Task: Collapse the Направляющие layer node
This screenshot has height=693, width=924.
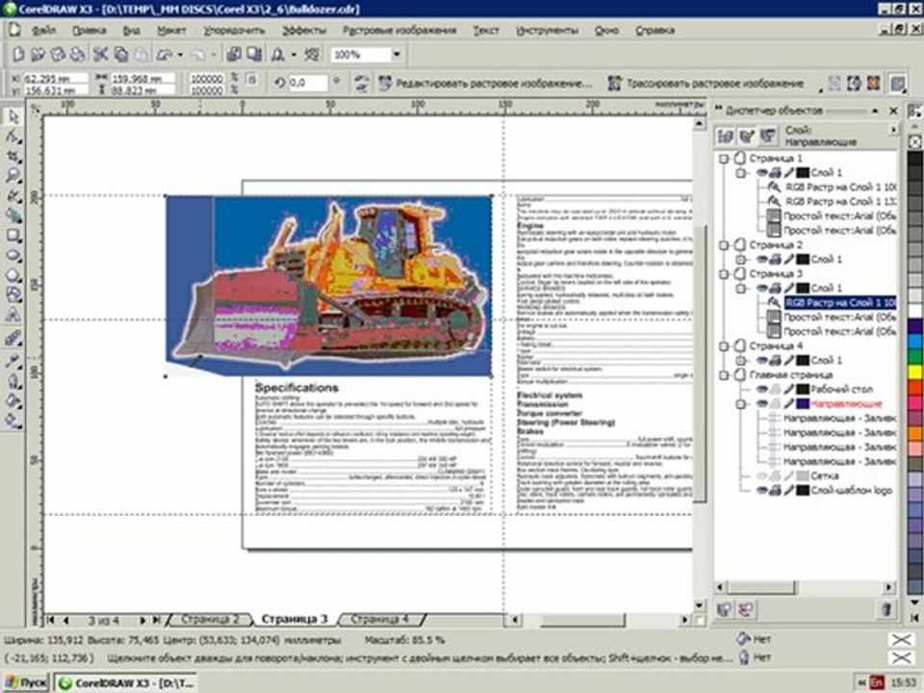Action: (x=741, y=403)
